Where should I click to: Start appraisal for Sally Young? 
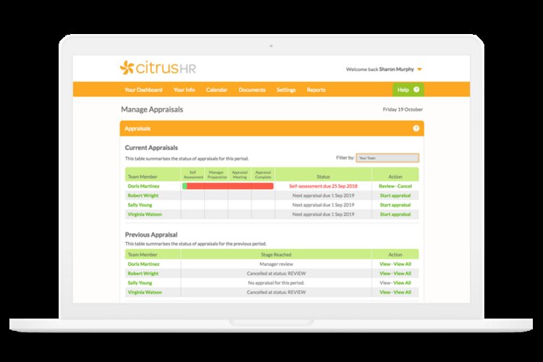click(395, 205)
